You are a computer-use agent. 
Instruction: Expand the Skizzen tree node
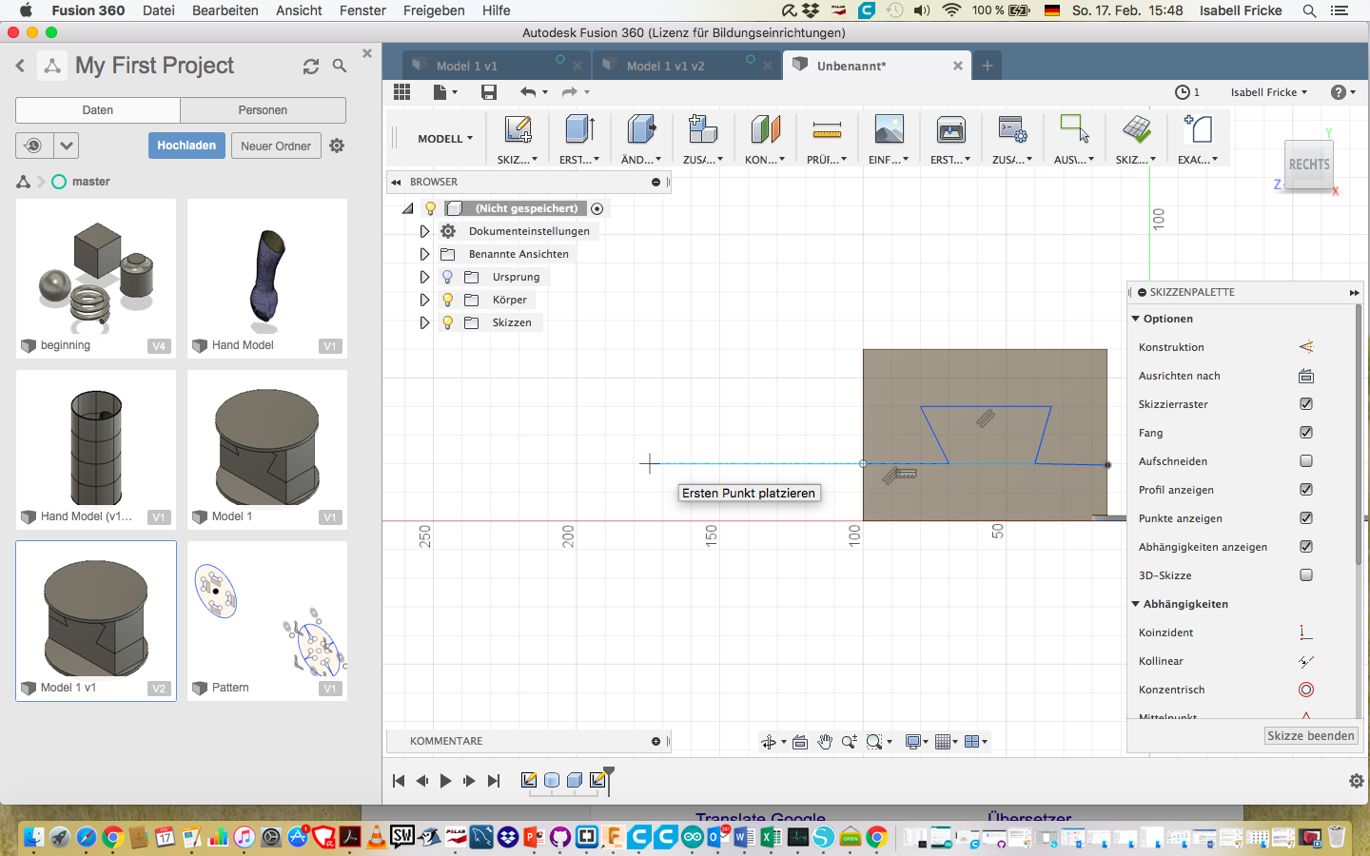(424, 322)
